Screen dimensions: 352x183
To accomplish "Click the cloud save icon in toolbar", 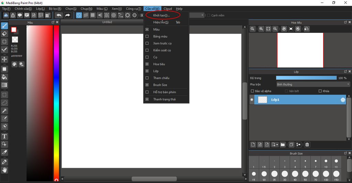I will [x=6, y=15].
